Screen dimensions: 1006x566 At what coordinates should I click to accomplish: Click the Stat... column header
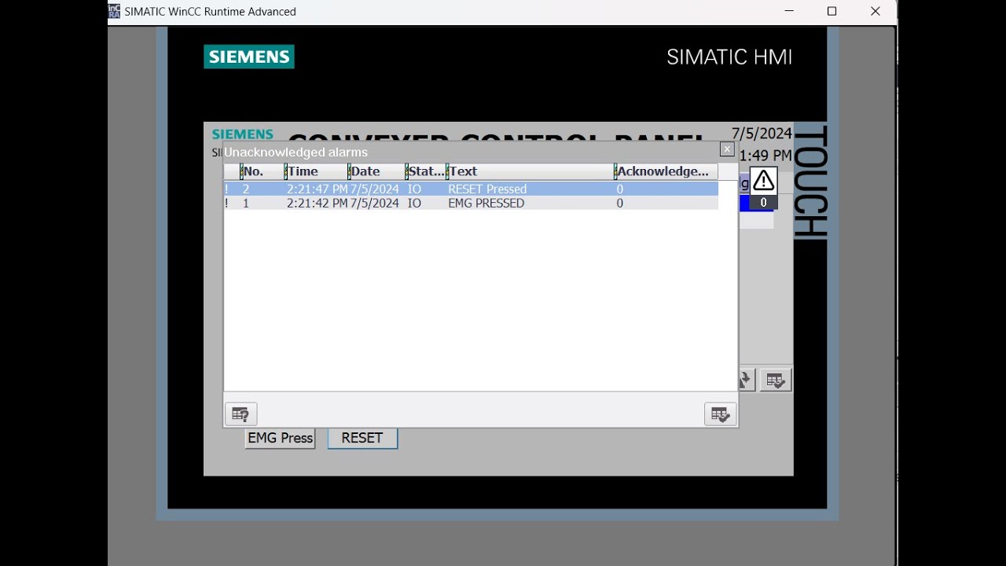(x=426, y=171)
